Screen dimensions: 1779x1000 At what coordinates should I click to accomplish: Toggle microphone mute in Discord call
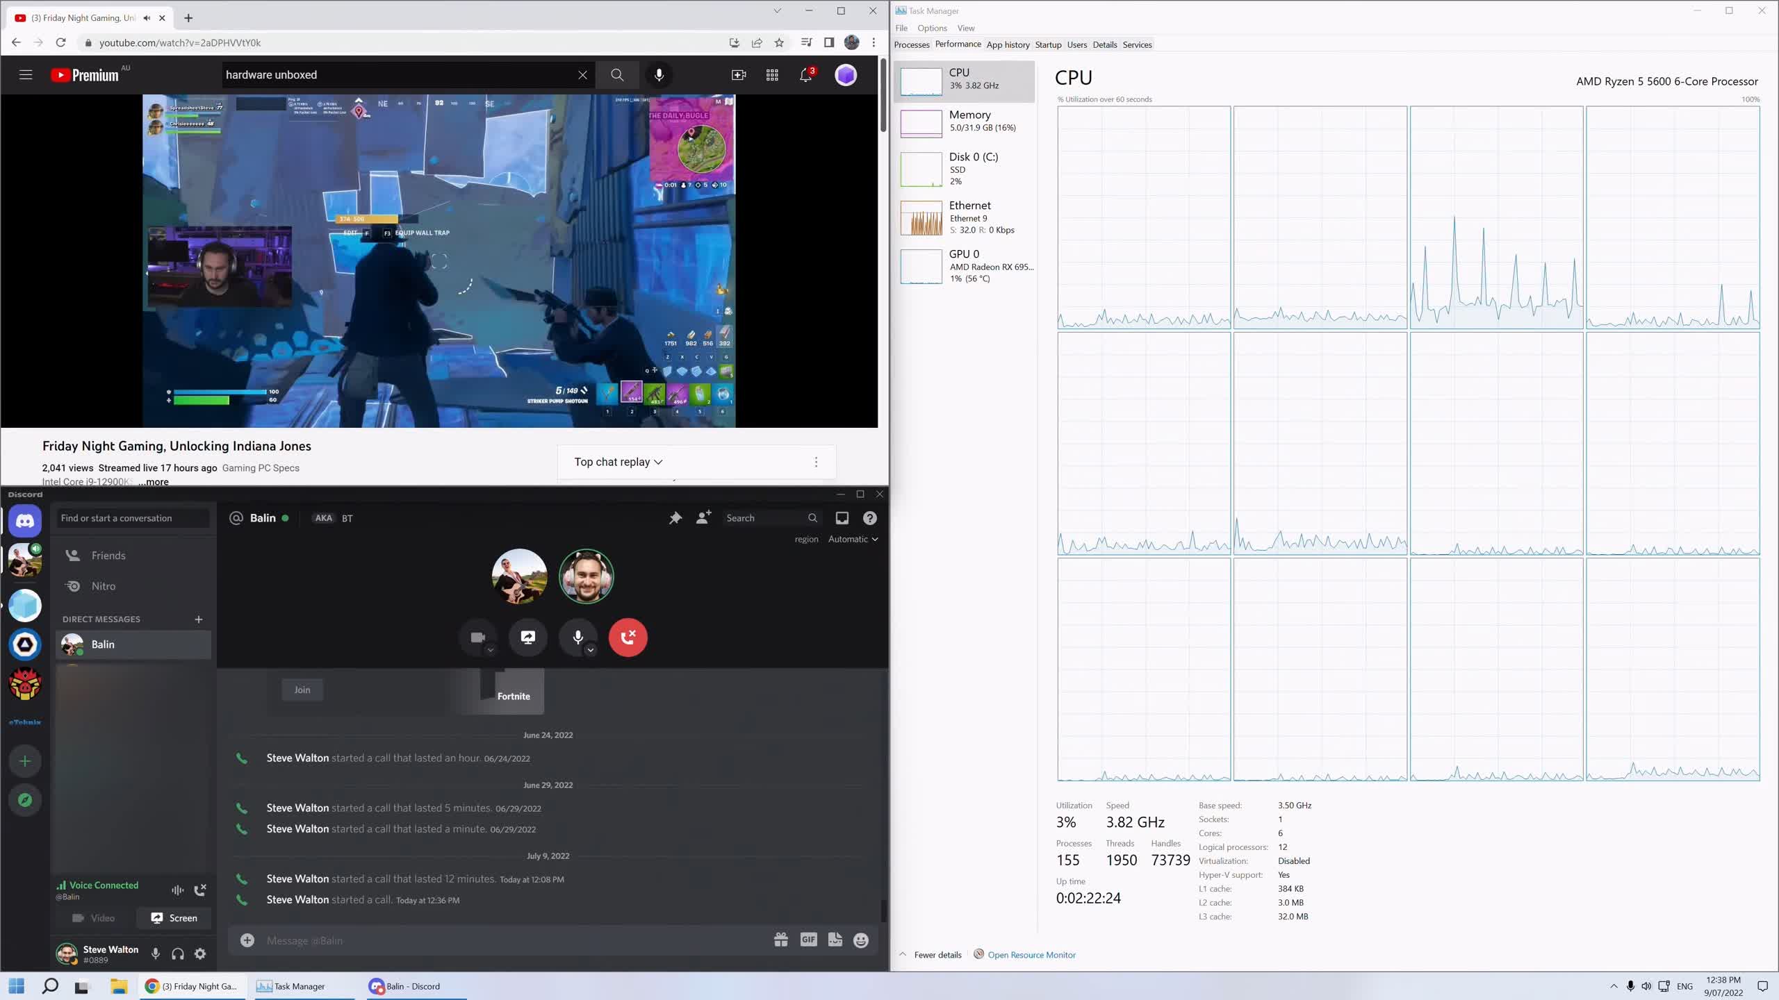tap(577, 637)
